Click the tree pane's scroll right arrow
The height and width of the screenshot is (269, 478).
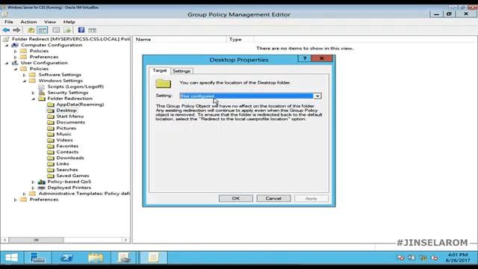(x=125, y=240)
